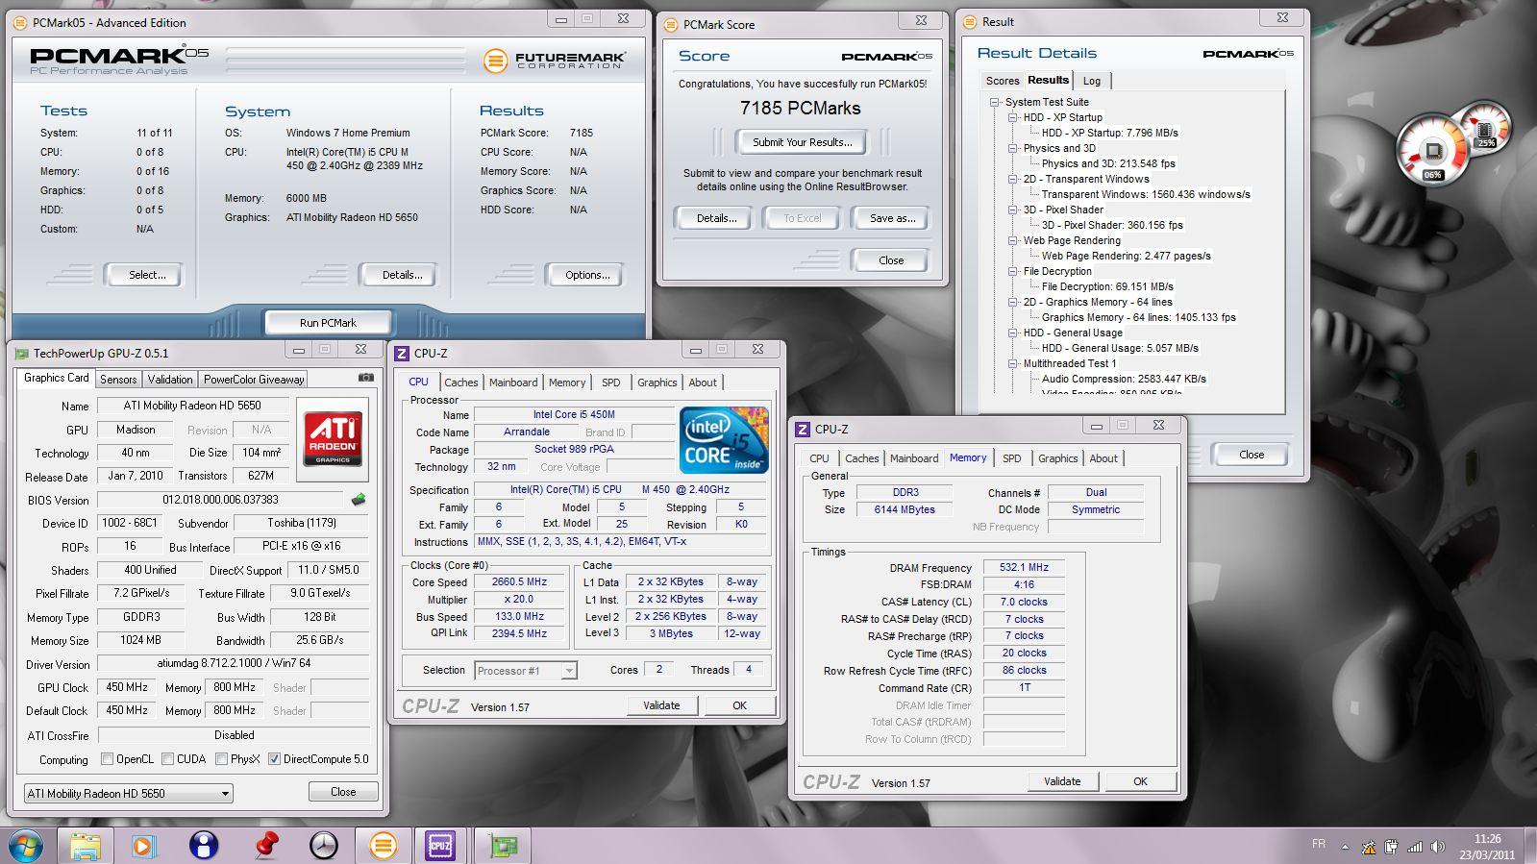
Task: Click the power plug tray icon
Action: click(1390, 847)
